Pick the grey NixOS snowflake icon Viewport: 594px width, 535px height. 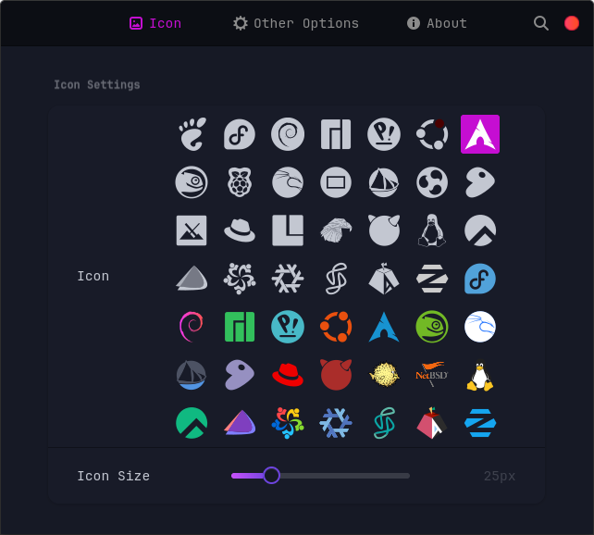(x=288, y=279)
